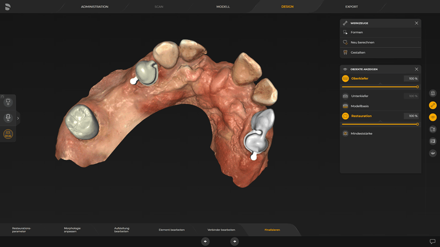
Task: Select tooth 14 restoration icon
Action: coord(8,118)
